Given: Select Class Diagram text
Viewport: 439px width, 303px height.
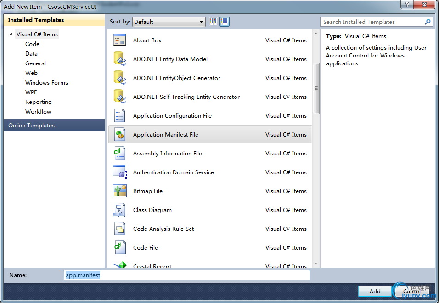Looking at the screenshot, I should 152,210.
